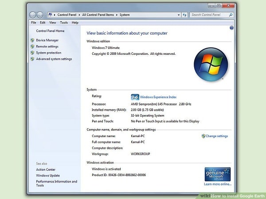This screenshot has height=199, width=266.
Task: Expand the address bar history dropdown arrow
Action: [x=179, y=15]
